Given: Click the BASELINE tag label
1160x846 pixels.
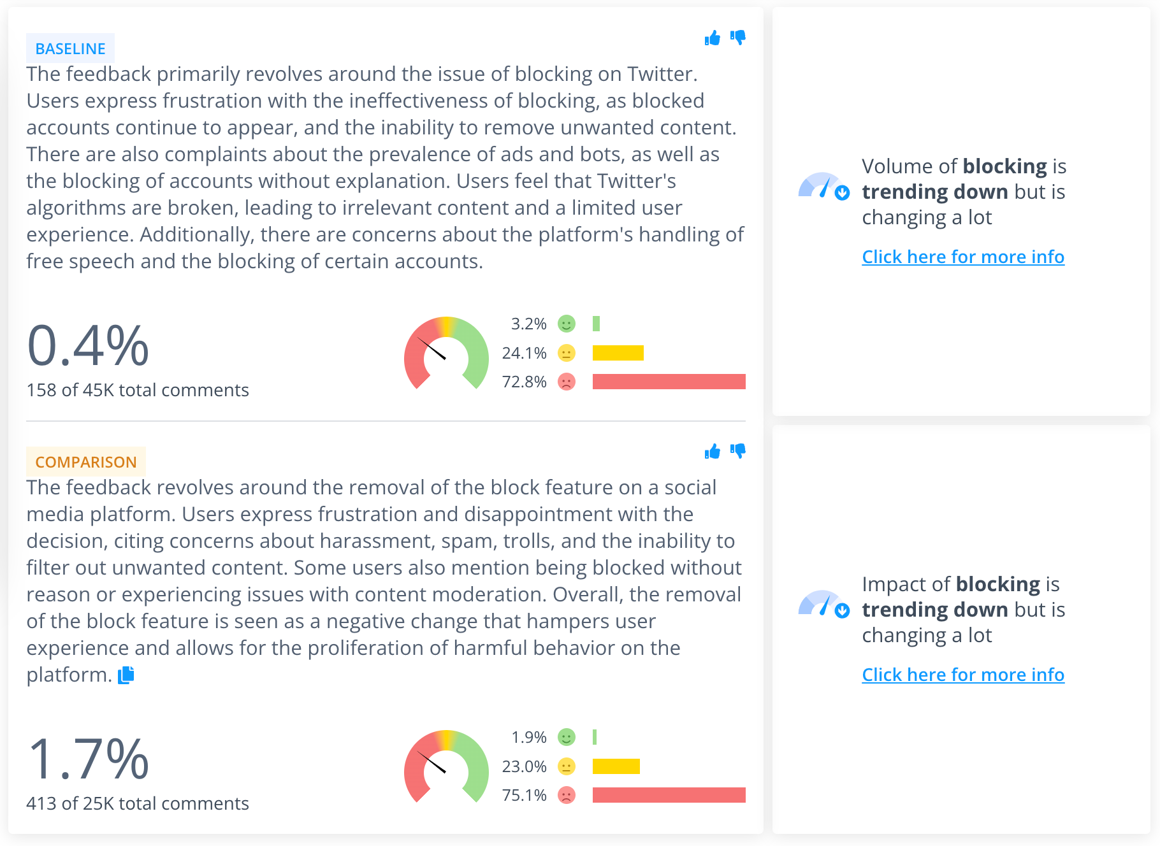Looking at the screenshot, I should [70, 48].
